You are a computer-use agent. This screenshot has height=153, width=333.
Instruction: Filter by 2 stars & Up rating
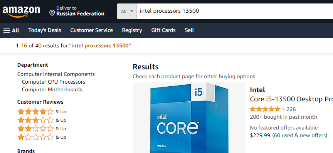click(x=42, y=129)
